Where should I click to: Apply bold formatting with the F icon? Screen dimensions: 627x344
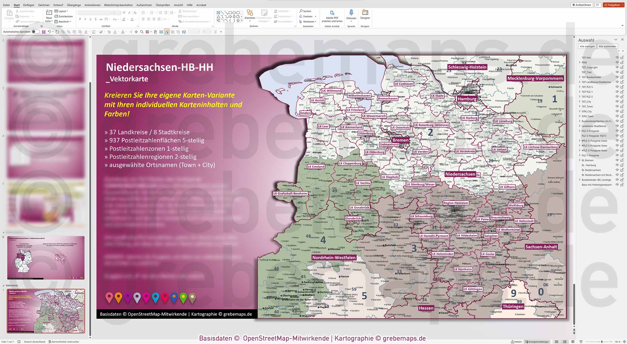pyautogui.click(x=81, y=19)
